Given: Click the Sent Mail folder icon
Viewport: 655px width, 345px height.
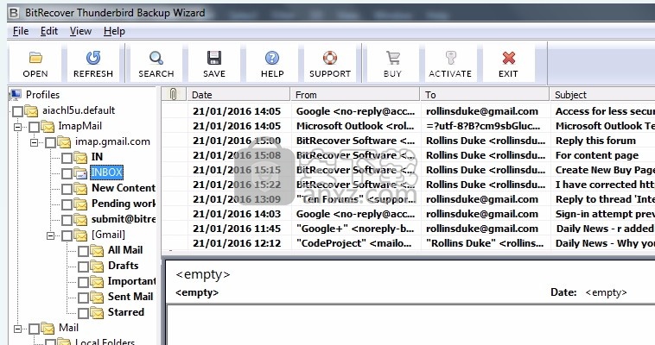Looking at the screenshot, I should (97, 297).
